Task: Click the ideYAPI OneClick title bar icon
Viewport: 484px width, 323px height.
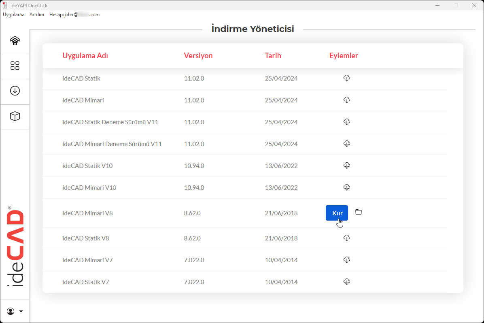Action: click(x=4, y=5)
